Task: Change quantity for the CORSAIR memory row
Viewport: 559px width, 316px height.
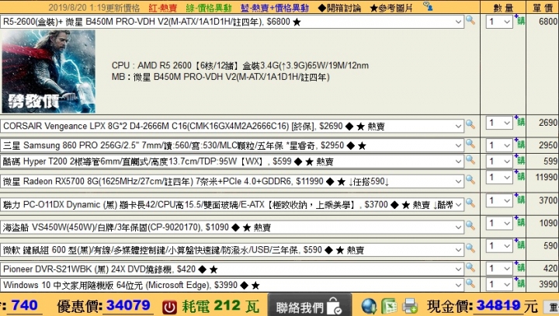Action: 499,123
